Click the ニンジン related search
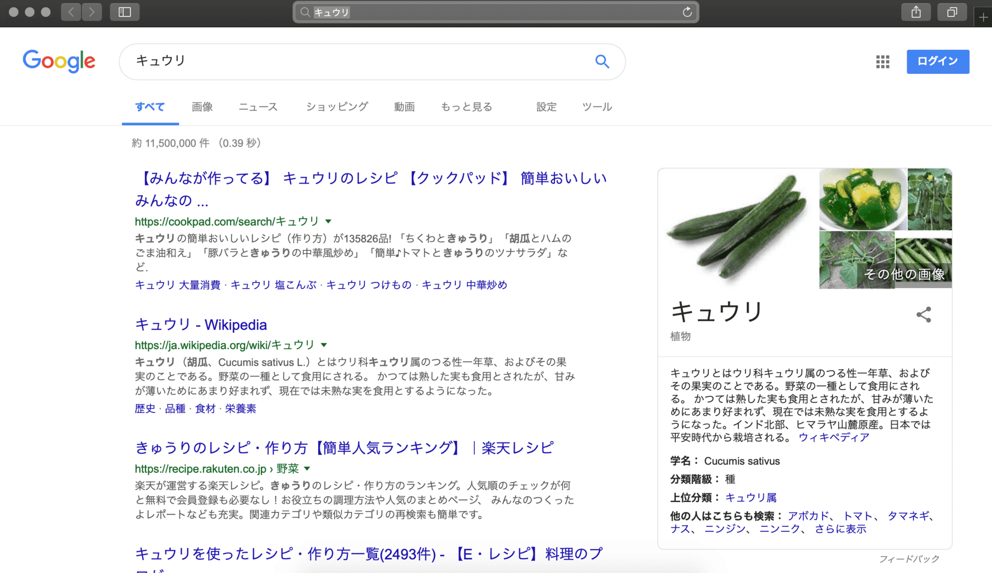 pos(725,529)
